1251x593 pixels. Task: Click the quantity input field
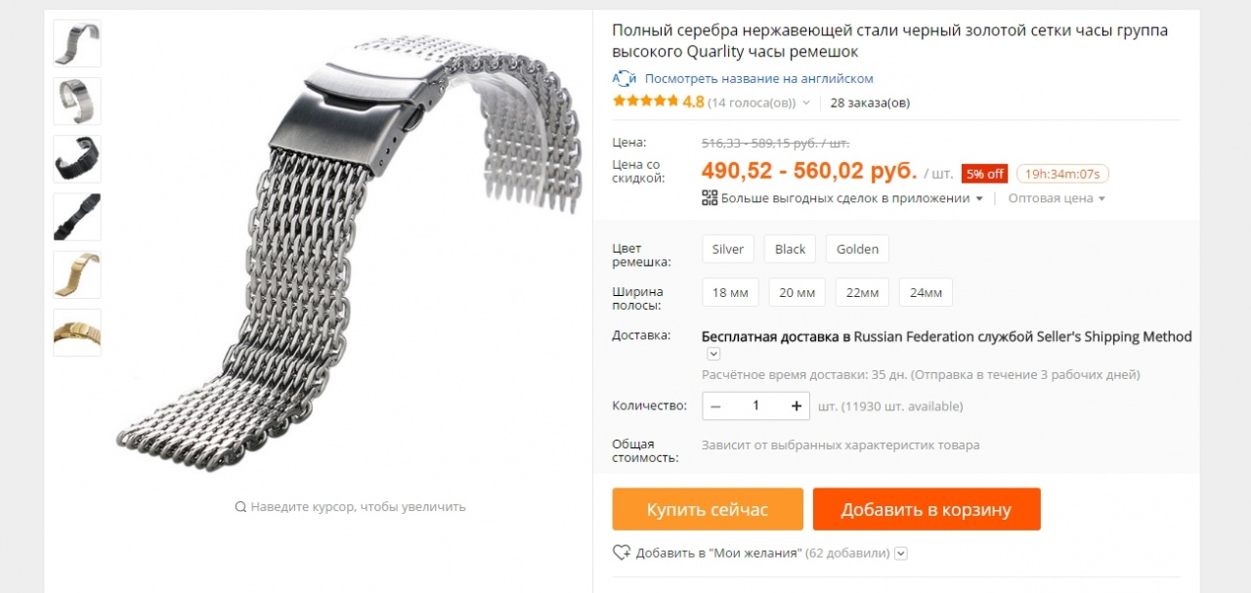coord(756,405)
